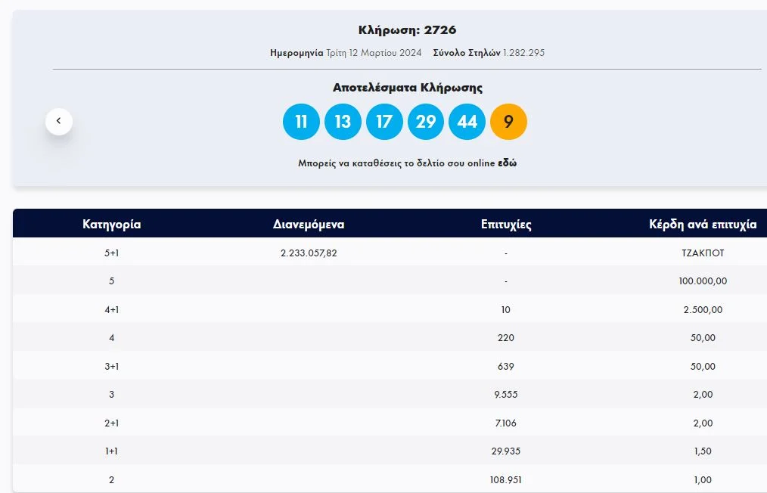
Task: Select the blue ball numbered 29
Action: point(426,122)
